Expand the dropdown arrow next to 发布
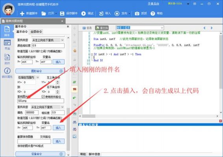This screenshot has height=157, width=223. pos(129,14)
